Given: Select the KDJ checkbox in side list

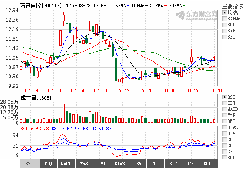Looking at the screenshot, I should 225,103.
